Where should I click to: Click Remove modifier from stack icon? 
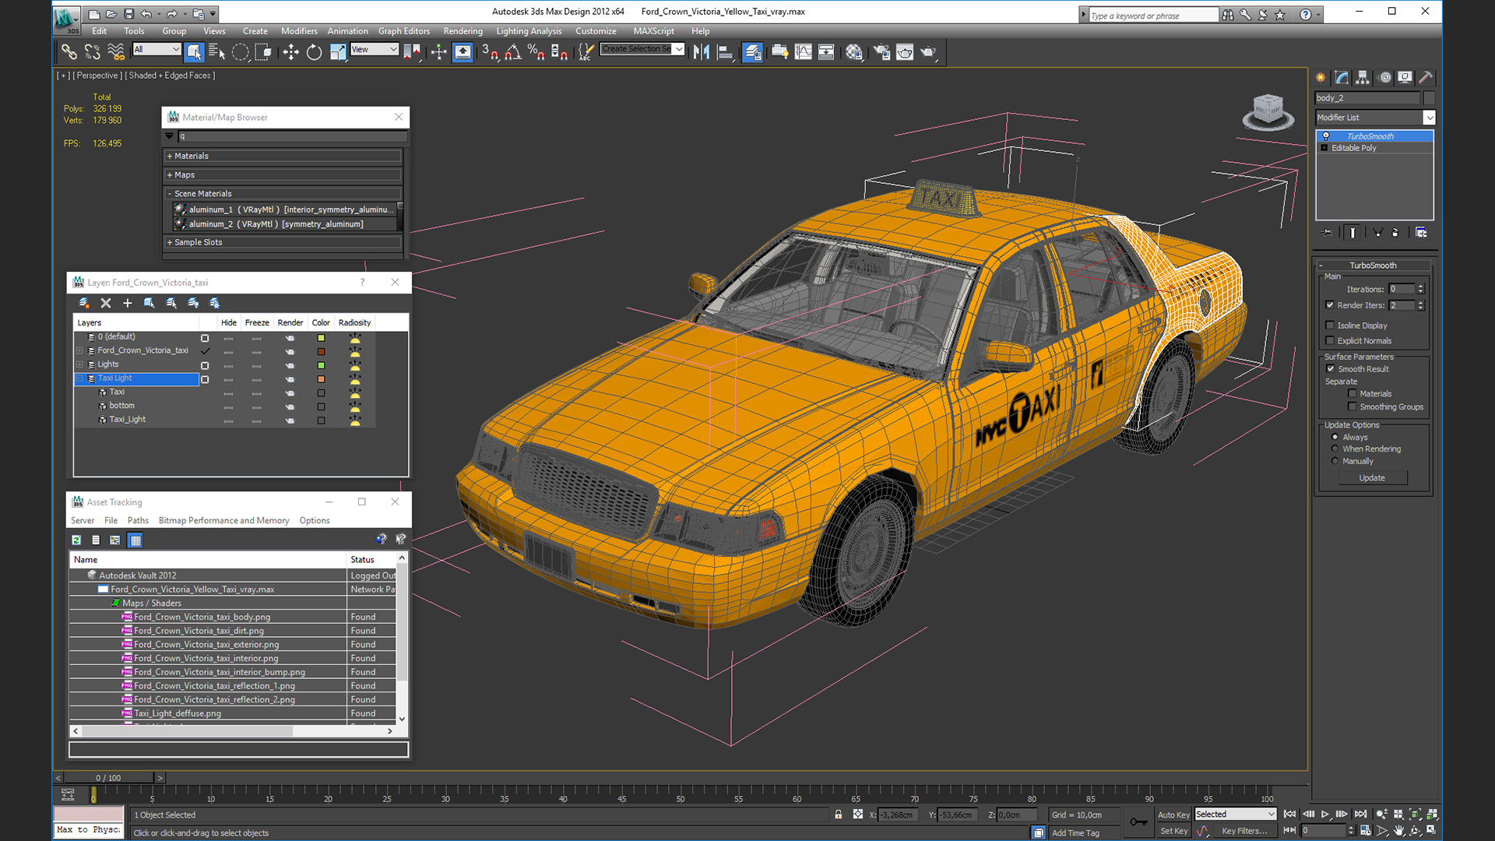[1395, 232]
